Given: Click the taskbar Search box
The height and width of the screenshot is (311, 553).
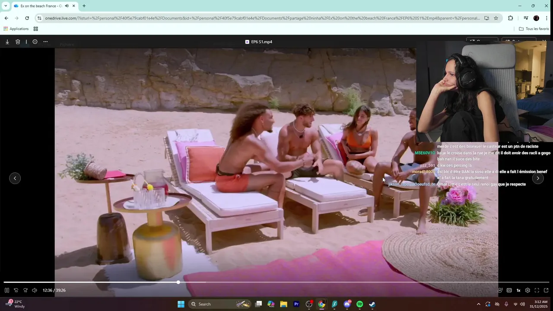Looking at the screenshot, I should (x=220, y=304).
